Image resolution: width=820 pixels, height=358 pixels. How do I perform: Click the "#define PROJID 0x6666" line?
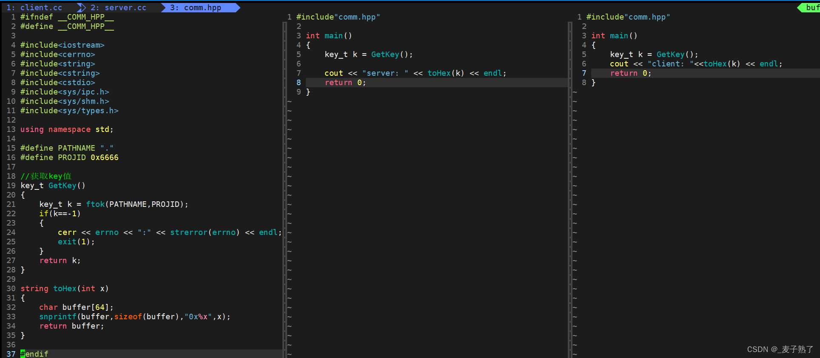[x=69, y=158]
